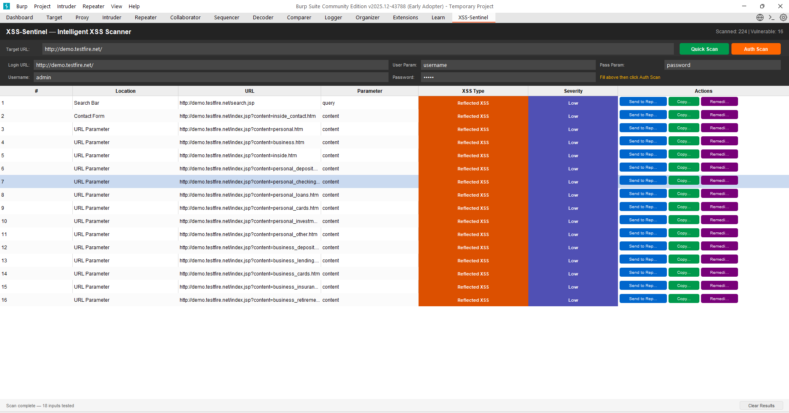Switch to the Organizer tab

pyautogui.click(x=368, y=17)
